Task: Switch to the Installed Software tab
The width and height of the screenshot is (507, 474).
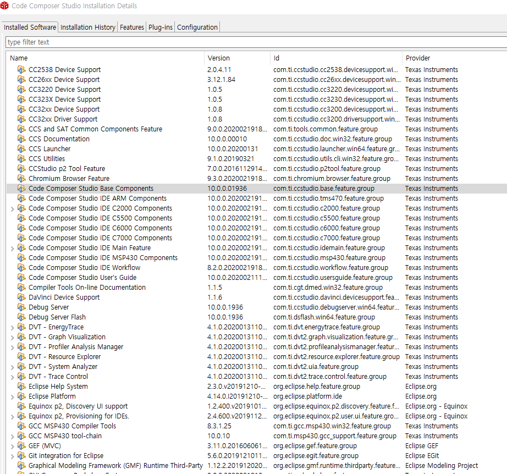Action: coord(30,27)
